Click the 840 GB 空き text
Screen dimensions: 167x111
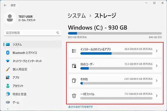[155, 37]
